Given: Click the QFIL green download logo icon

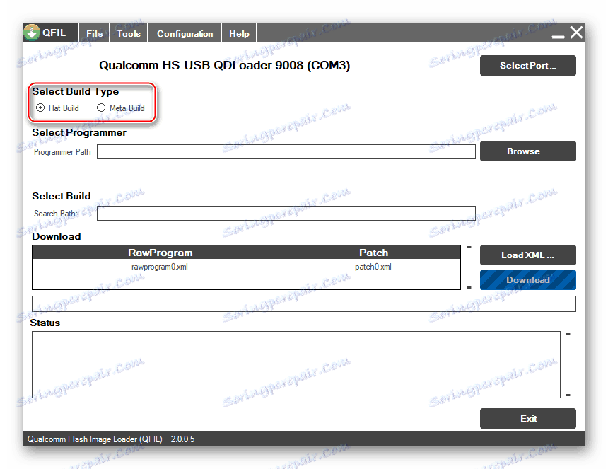Looking at the screenshot, I should coord(31,33).
